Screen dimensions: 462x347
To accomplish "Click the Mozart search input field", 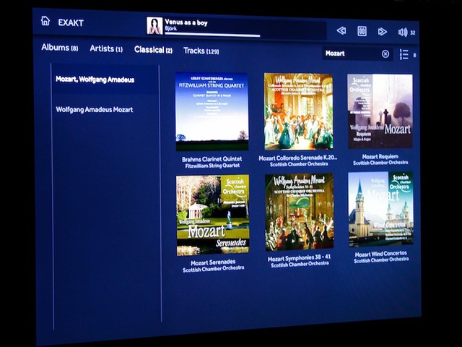I will [x=357, y=53].
